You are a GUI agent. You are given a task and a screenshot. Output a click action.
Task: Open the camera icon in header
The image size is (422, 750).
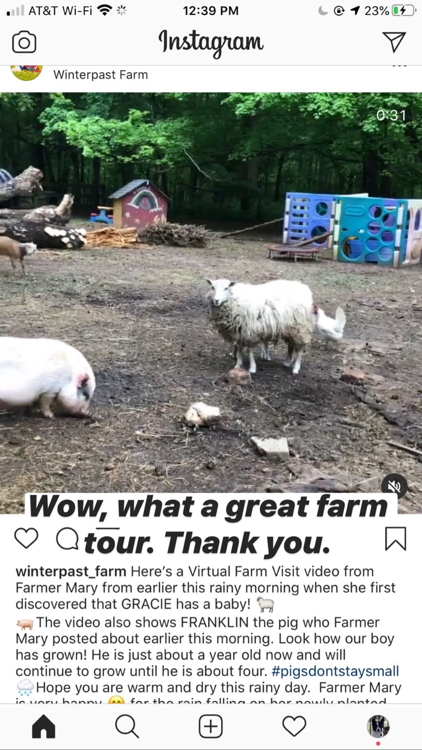[x=24, y=42]
